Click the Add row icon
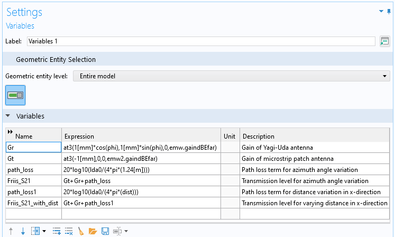 click(x=57, y=231)
